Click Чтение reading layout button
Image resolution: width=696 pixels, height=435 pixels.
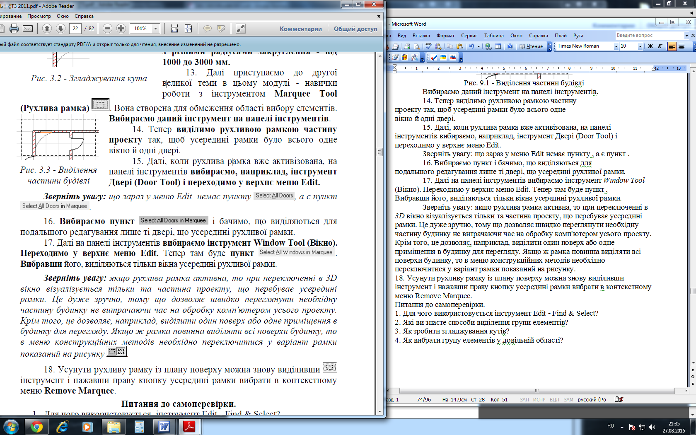tap(531, 46)
